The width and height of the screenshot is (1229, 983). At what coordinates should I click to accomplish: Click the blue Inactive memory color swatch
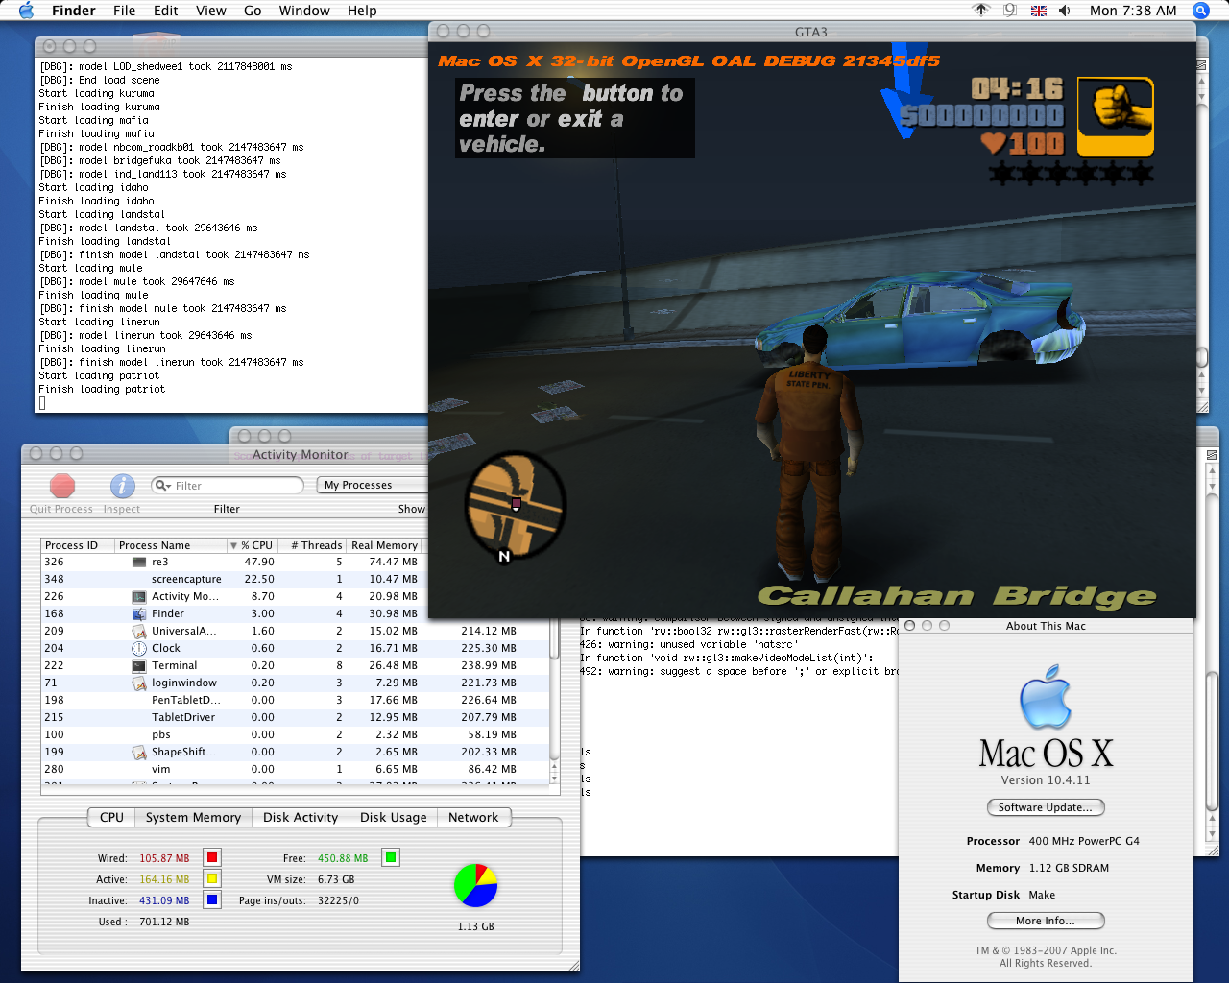click(212, 899)
